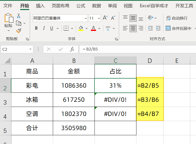The height and width of the screenshot is (144, 196).
Task: Apply red font color
Action: (x=93, y=28)
